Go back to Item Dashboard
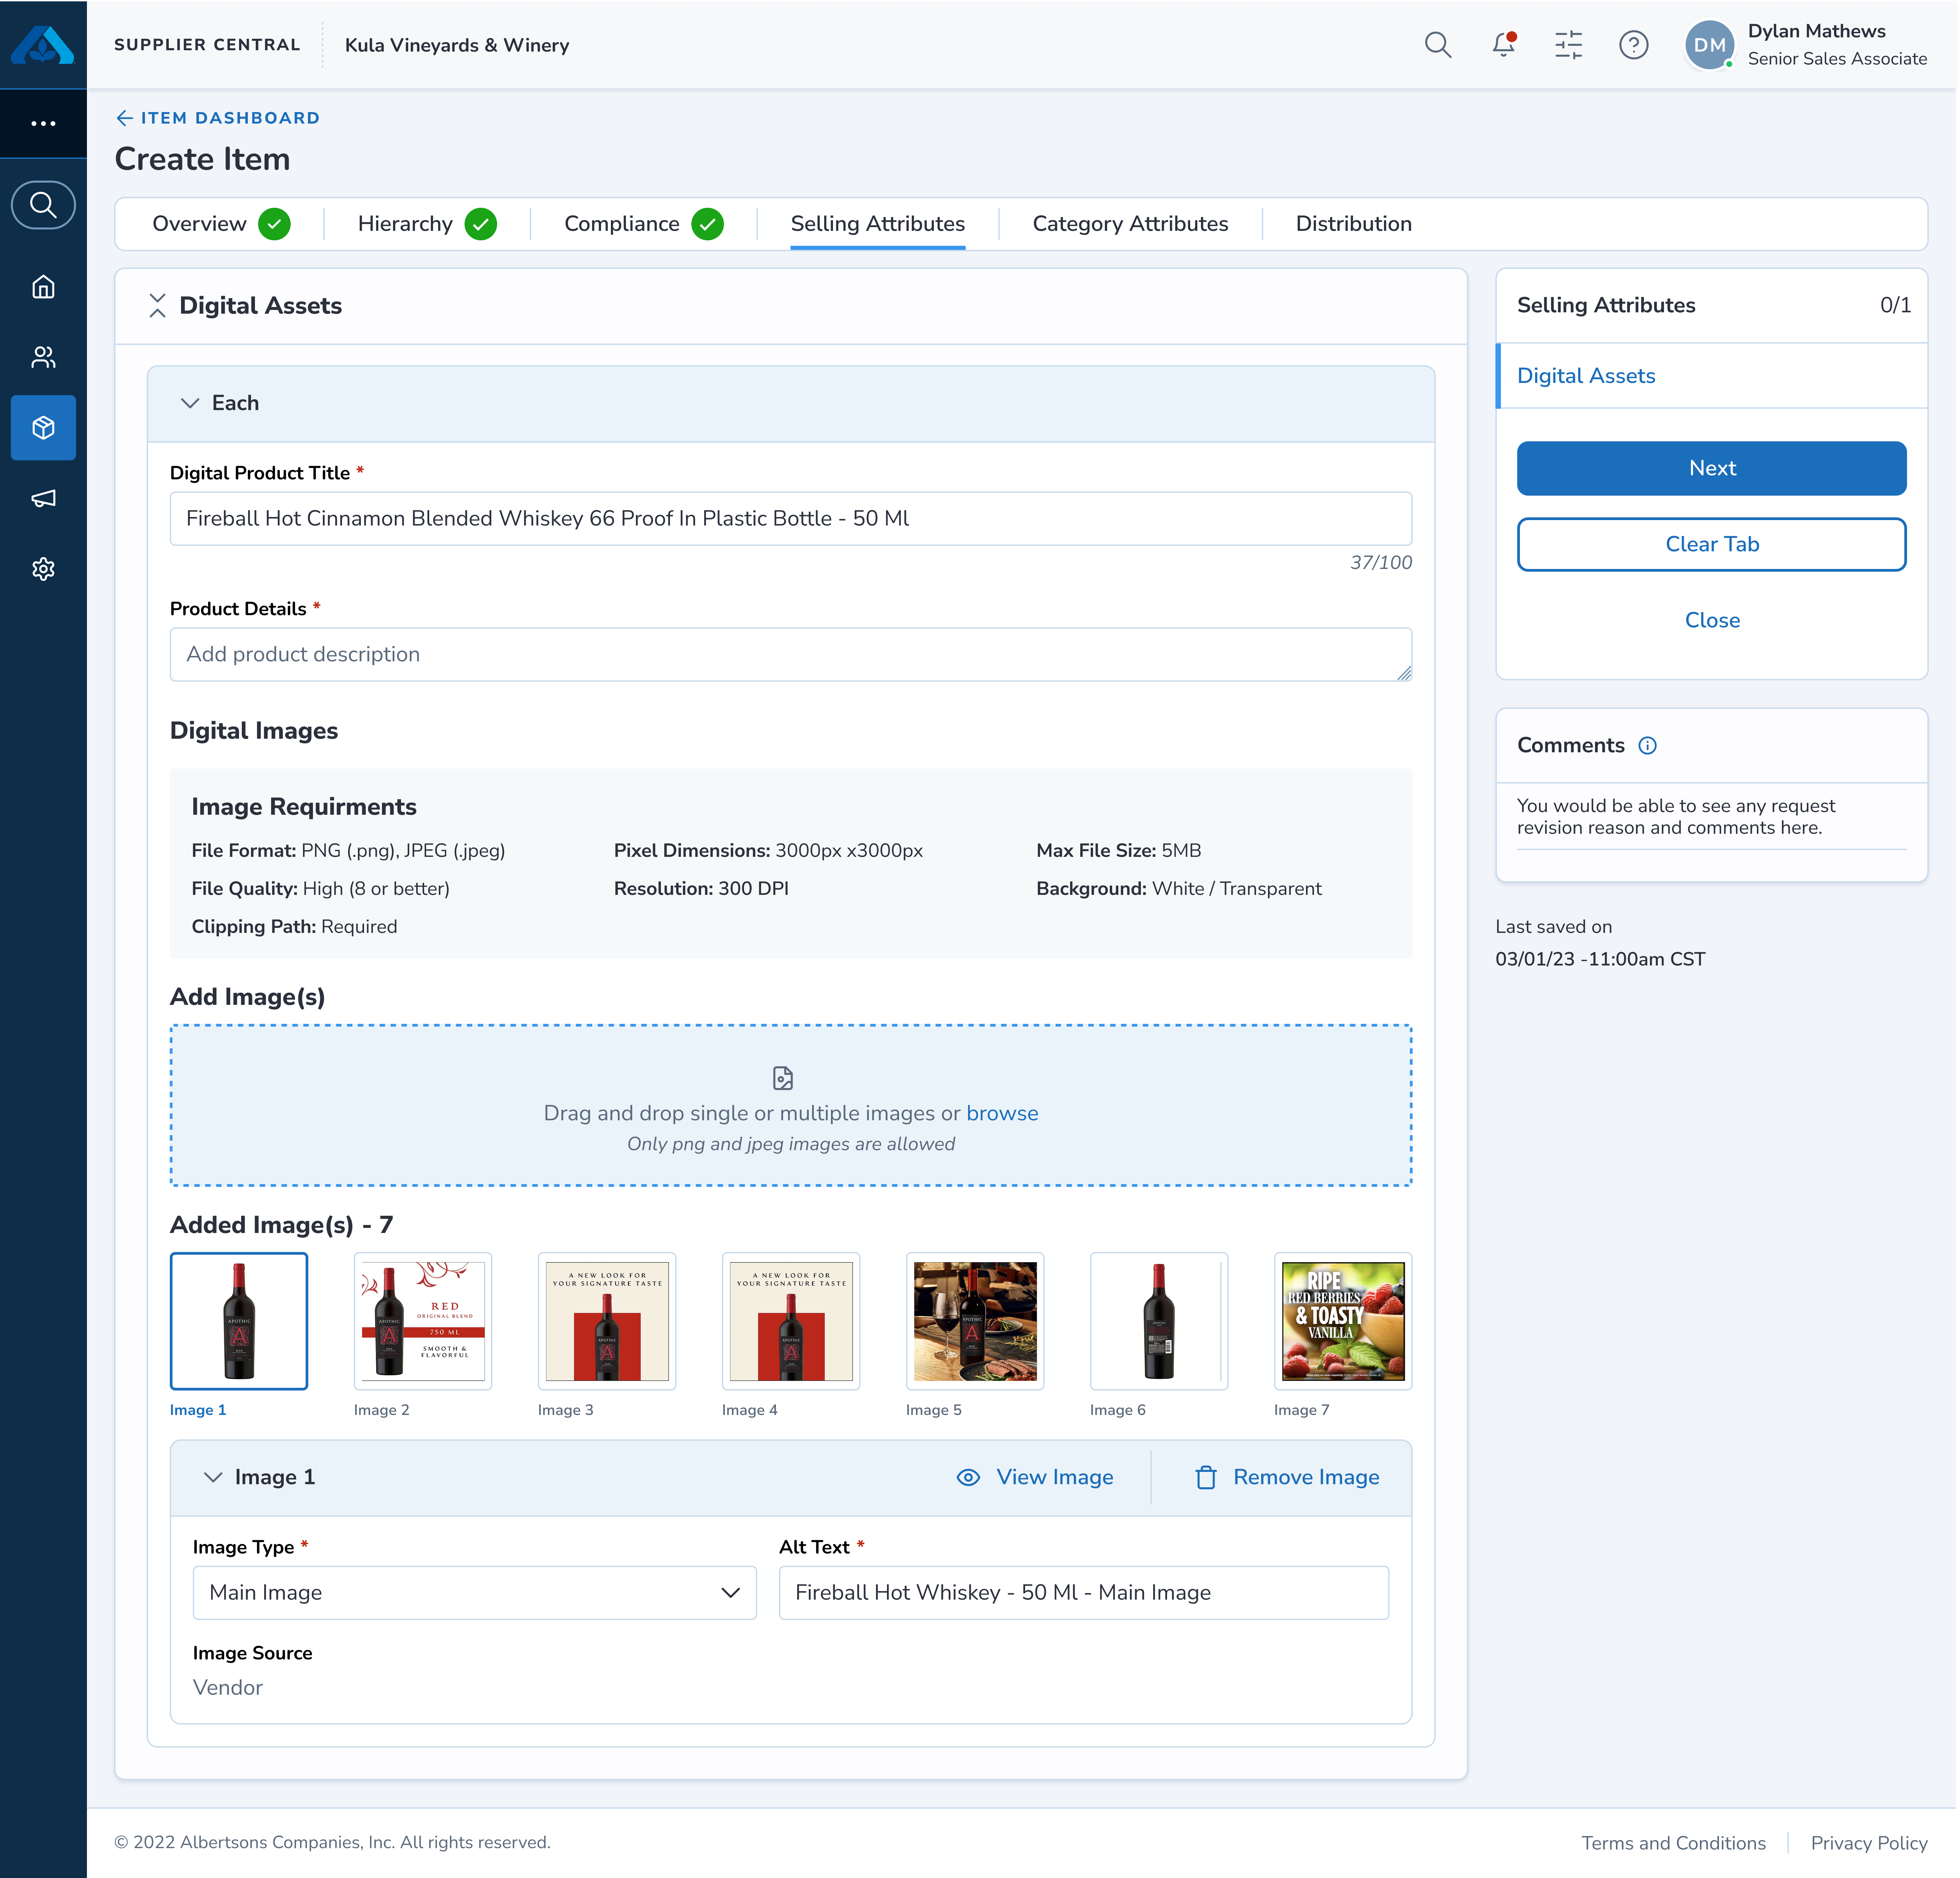Image resolution: width=1960 pixels, height=1878 pixels. (218, 118)
